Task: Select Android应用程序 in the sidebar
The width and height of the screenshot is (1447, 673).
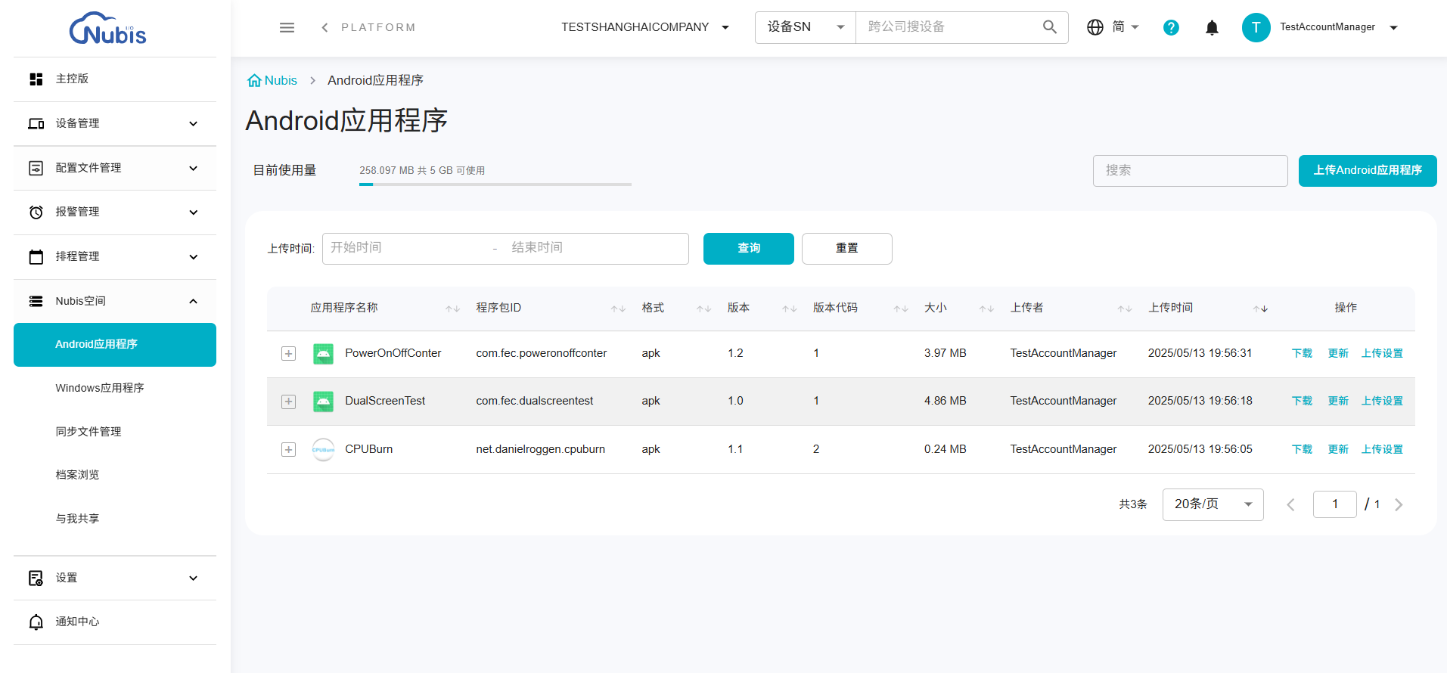Action: click(x=115, y=345)
